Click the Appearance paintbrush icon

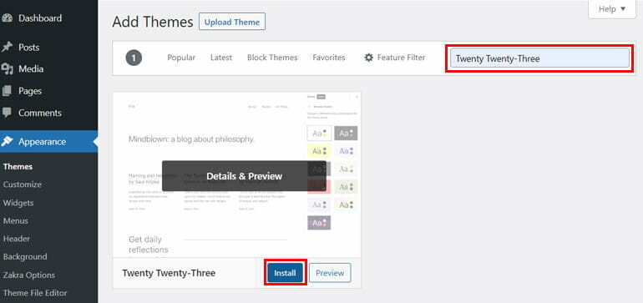pyautogui.click(x=7, y=141)
